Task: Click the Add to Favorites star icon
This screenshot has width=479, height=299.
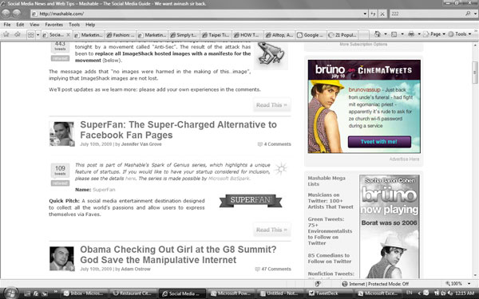Action: tap(17, 34)
